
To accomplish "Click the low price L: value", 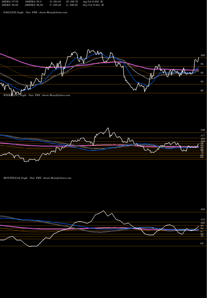I will click(72, 5).
